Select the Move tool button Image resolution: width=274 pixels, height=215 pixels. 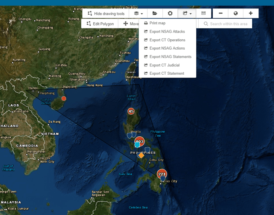click(x=129, y=24)
